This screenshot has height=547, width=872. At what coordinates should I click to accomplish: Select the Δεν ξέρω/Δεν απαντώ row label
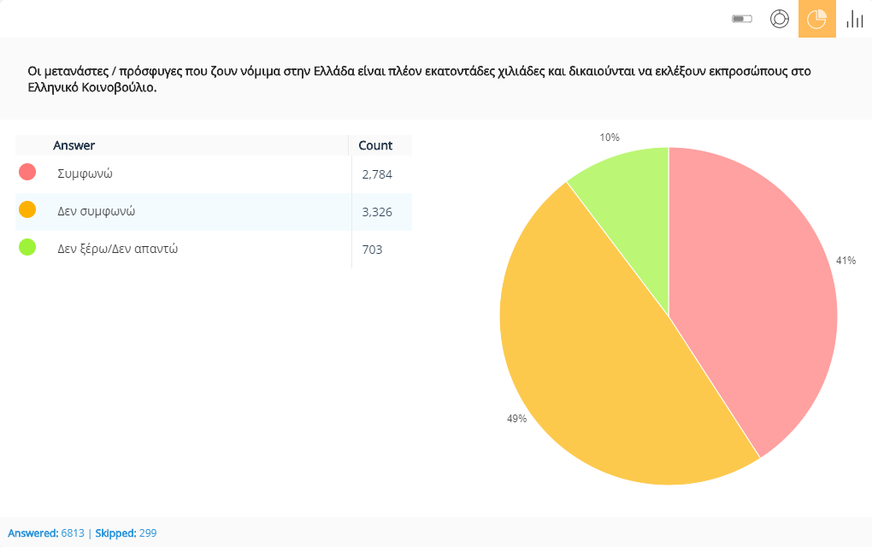(x=118, y=249)
